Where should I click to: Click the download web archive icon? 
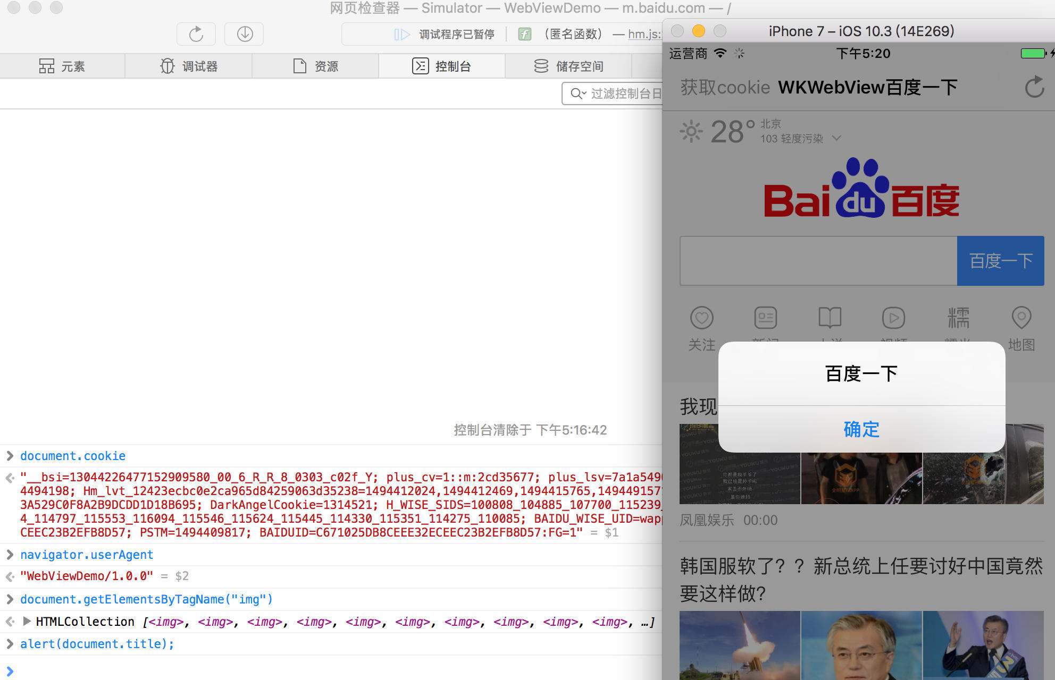click(x=244, y=34)
